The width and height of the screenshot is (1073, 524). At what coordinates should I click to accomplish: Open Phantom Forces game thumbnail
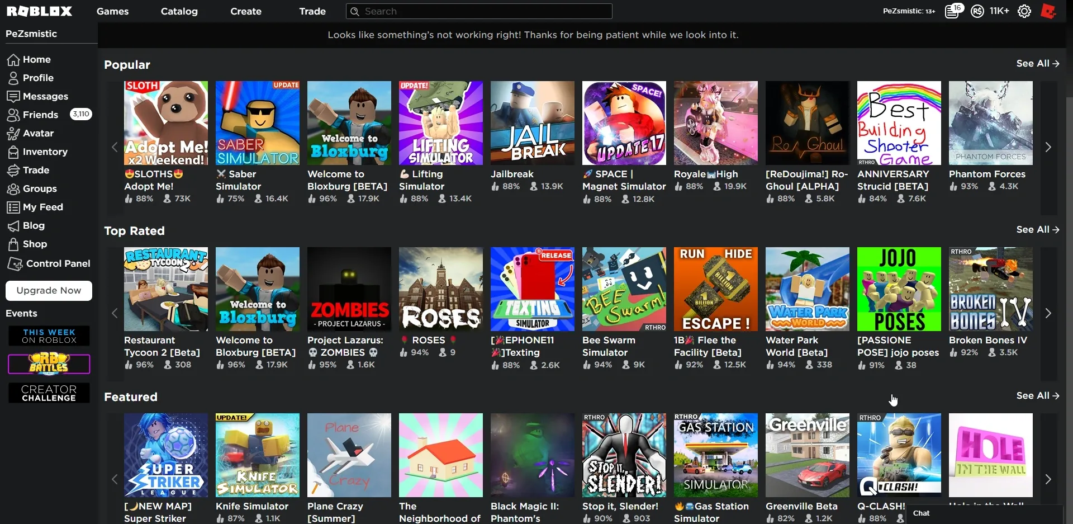[x=991, y=123]
